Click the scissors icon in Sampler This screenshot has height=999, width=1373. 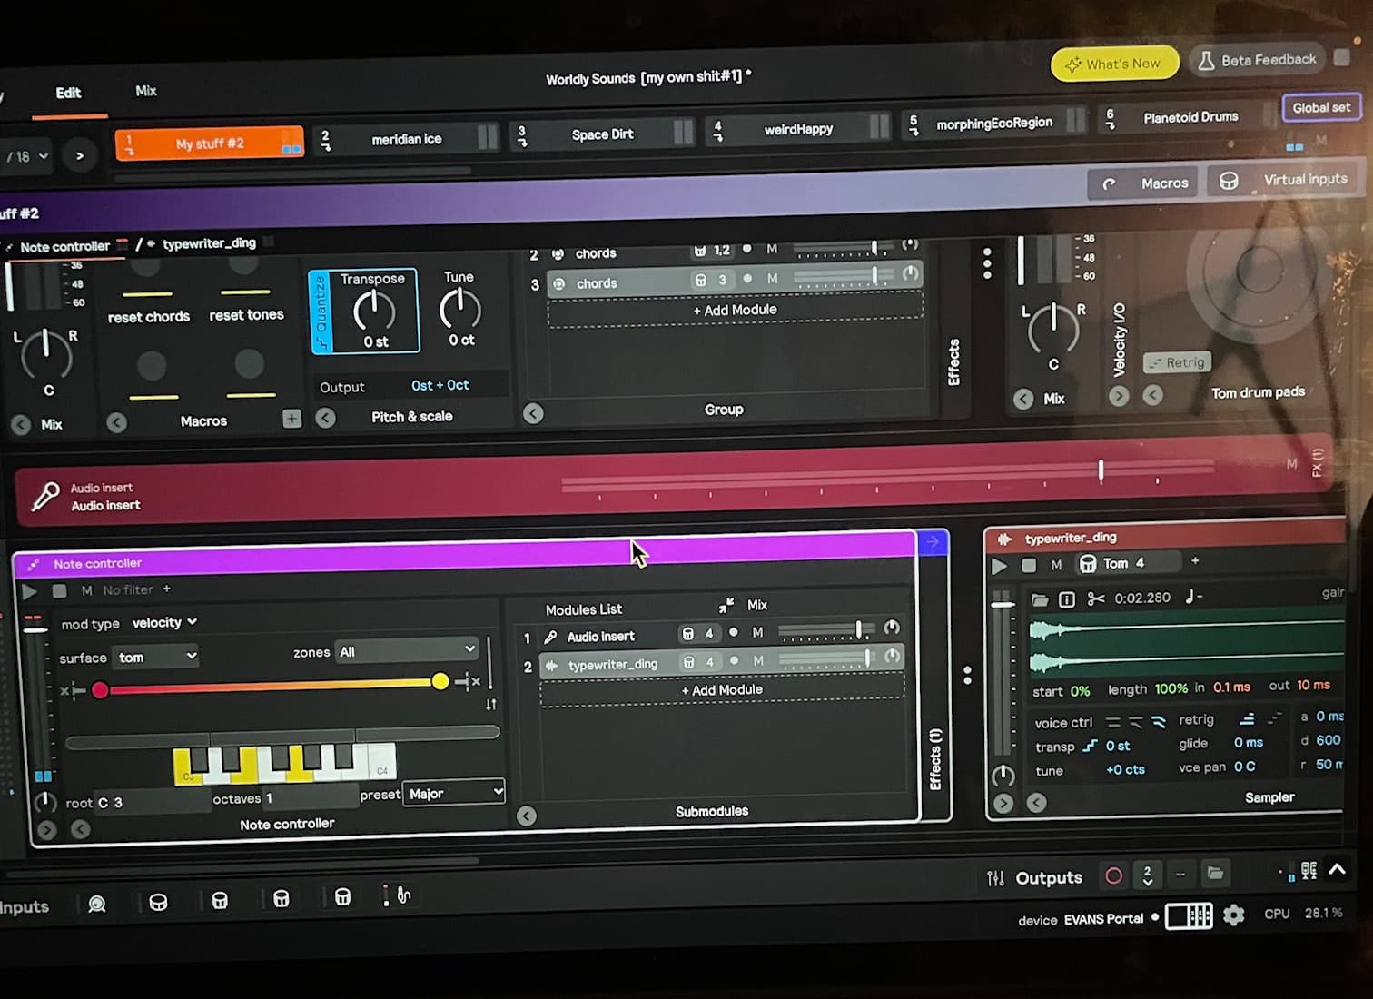point(1095,598)
